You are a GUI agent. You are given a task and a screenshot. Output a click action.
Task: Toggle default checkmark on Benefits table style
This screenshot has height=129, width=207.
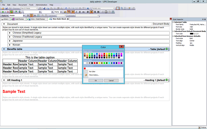click(x=166, y=49)
